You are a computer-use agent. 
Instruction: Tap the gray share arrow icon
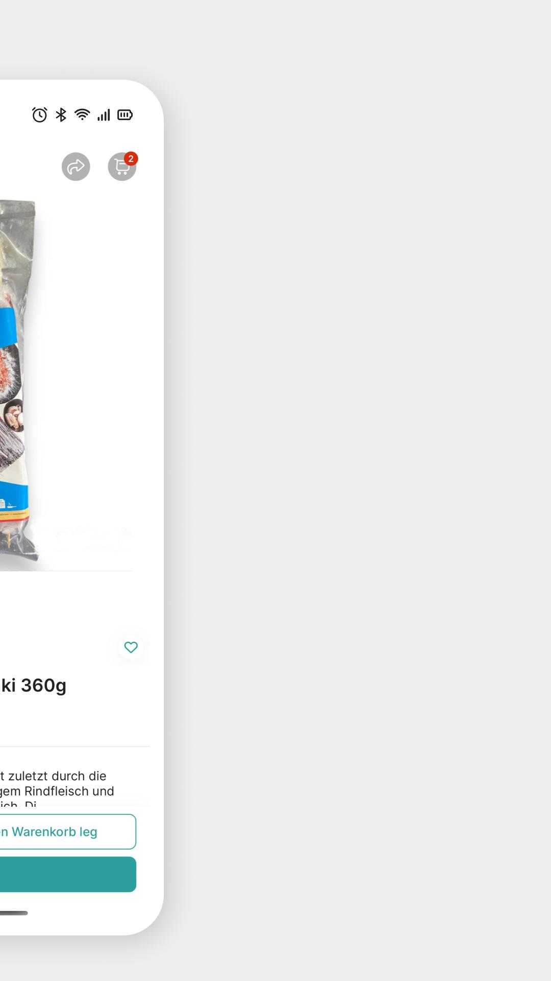76,167
